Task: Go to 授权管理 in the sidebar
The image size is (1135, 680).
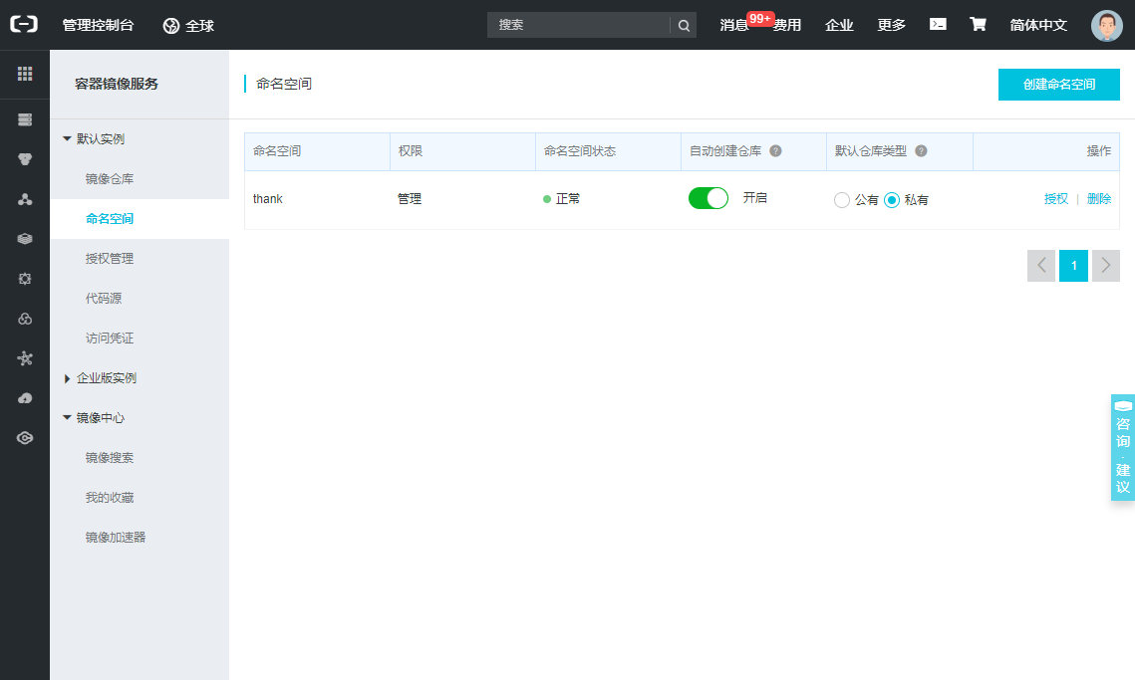Action: click(110, 259)
